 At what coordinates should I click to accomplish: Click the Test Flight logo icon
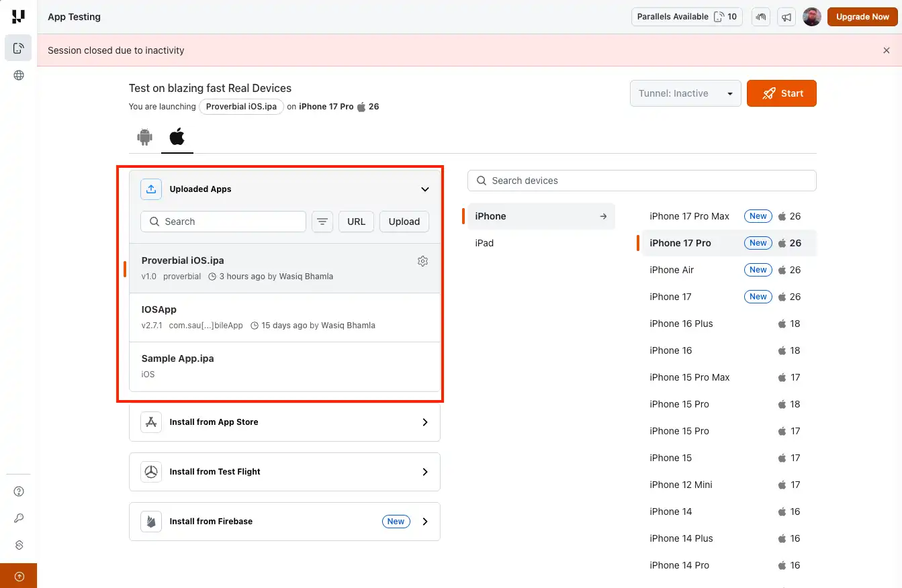151,472
